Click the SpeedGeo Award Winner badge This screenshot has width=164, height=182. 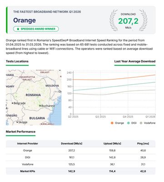tap(36, 29)
